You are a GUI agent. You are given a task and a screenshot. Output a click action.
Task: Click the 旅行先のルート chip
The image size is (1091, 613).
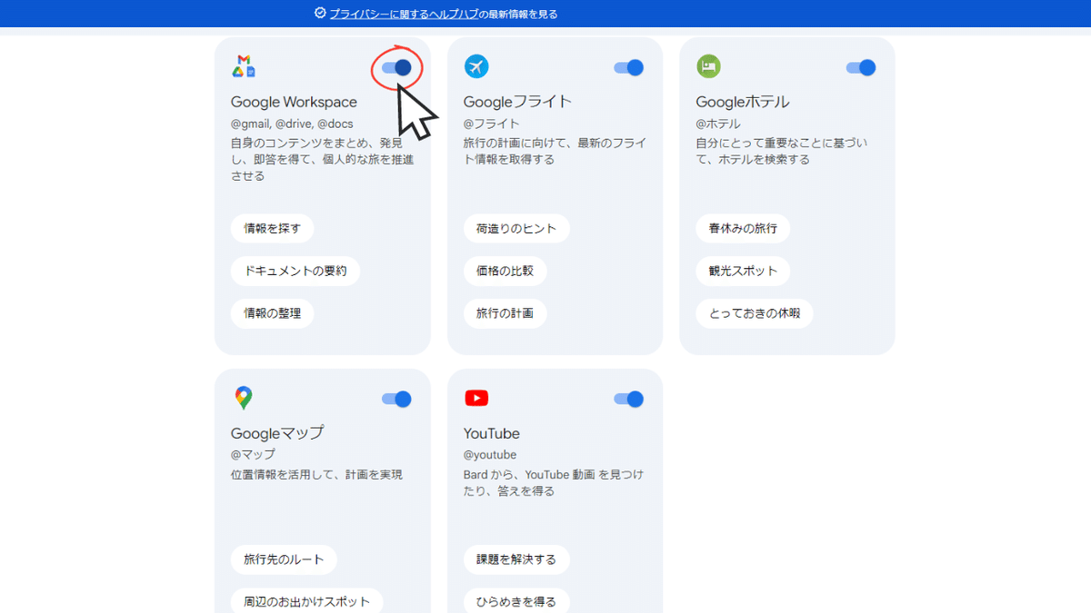(x=284, y=559)
